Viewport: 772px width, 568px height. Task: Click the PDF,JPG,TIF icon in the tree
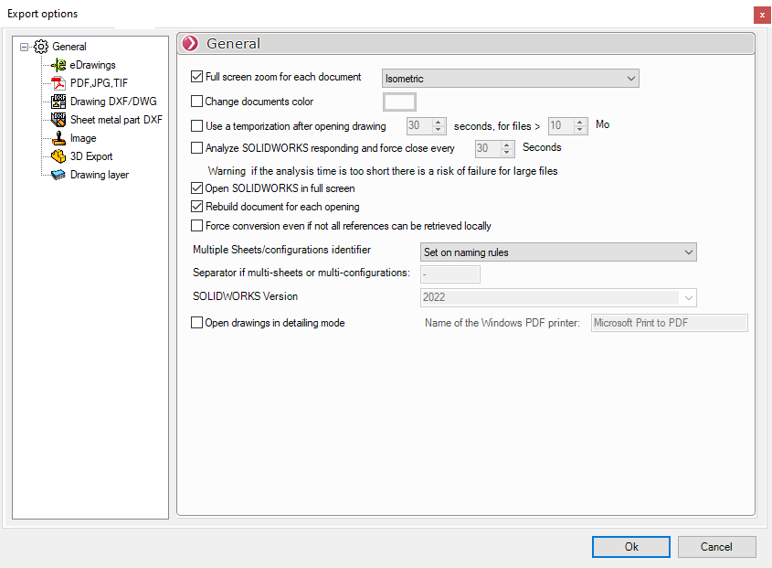pos(59,83)
